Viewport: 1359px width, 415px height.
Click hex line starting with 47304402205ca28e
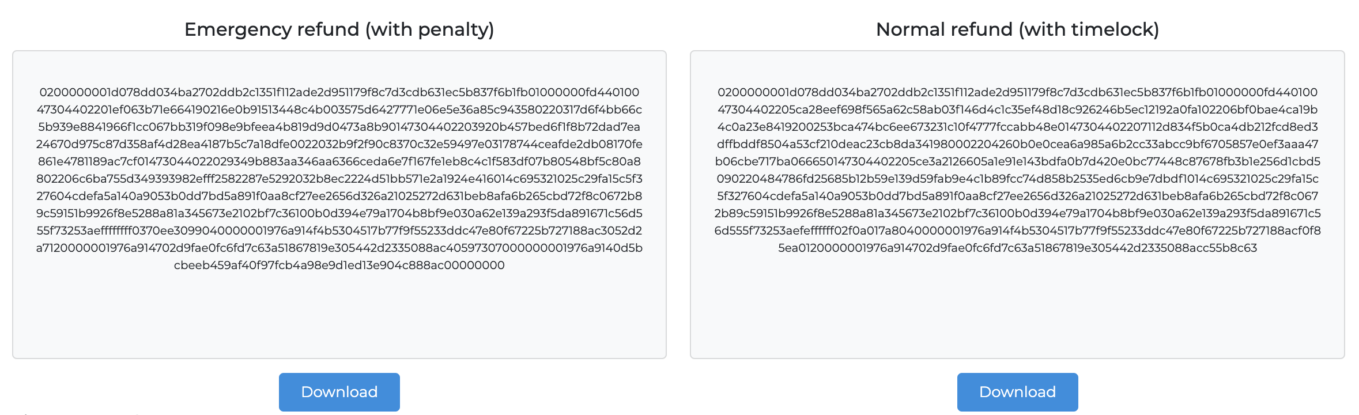pyautogui.click(x=1018, y=110)
